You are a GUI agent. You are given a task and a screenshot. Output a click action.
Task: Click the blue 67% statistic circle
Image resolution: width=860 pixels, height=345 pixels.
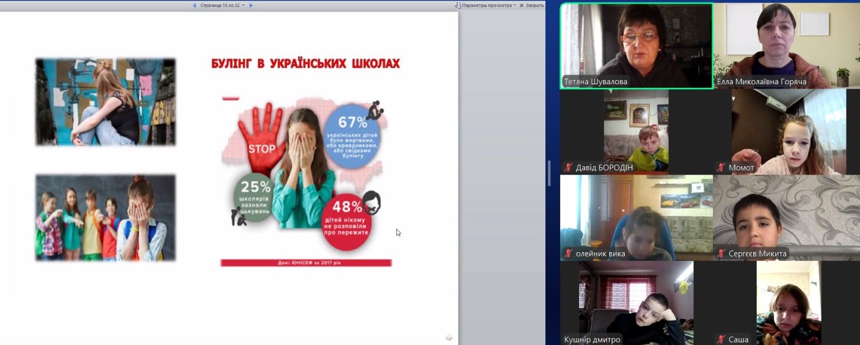click(352, 137)
